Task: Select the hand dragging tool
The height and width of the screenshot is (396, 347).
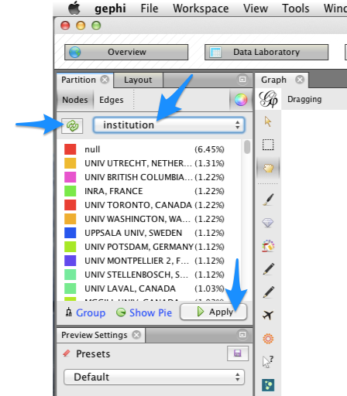Action: [x=268, y=169]
